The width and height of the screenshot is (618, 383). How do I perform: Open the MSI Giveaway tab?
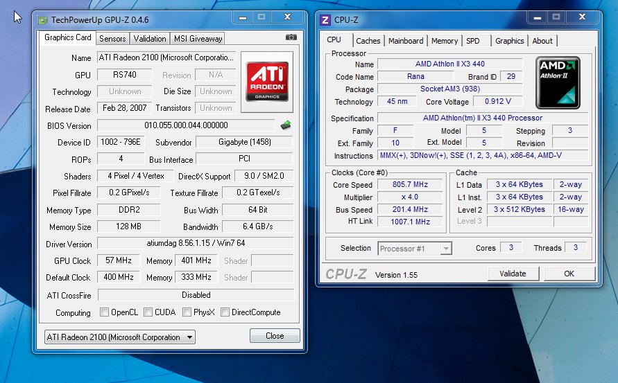coord(198,39)
